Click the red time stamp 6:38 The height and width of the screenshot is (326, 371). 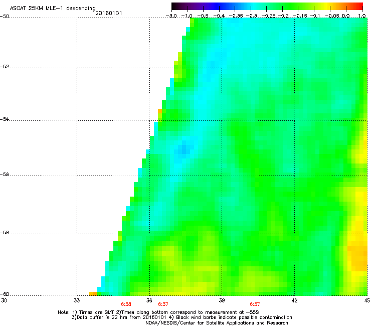click(126, 304)
